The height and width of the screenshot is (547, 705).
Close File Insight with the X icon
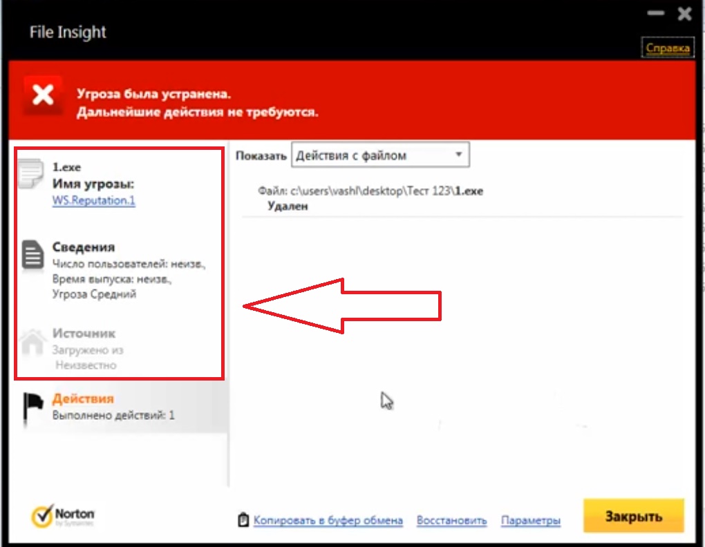click(684, 14)
